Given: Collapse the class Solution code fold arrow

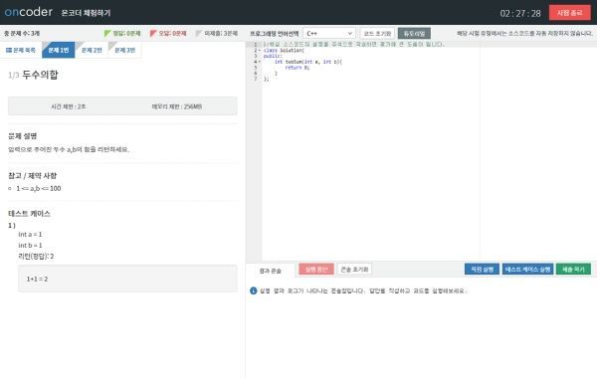Looking at the screenshot, I should pyautogui.click(x=260, y=51).
